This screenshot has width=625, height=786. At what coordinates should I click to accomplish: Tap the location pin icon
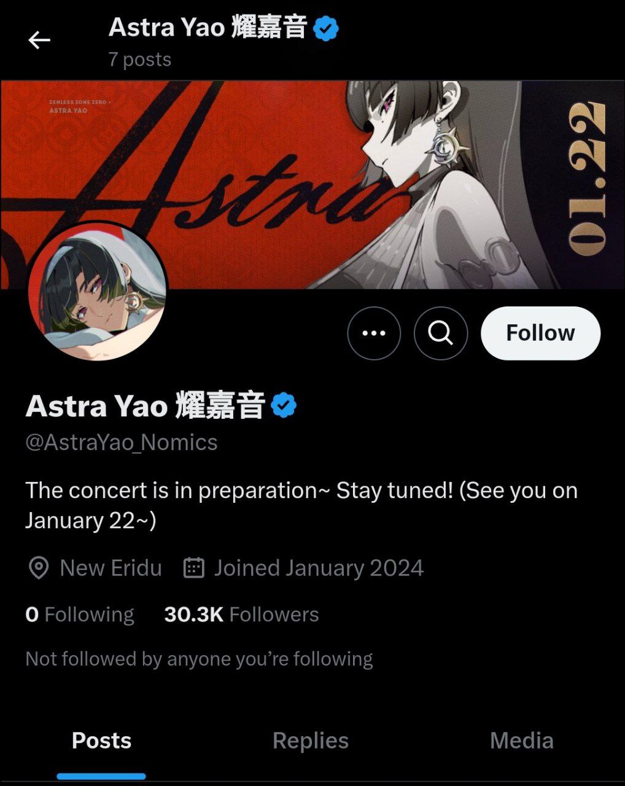(39, 568)
